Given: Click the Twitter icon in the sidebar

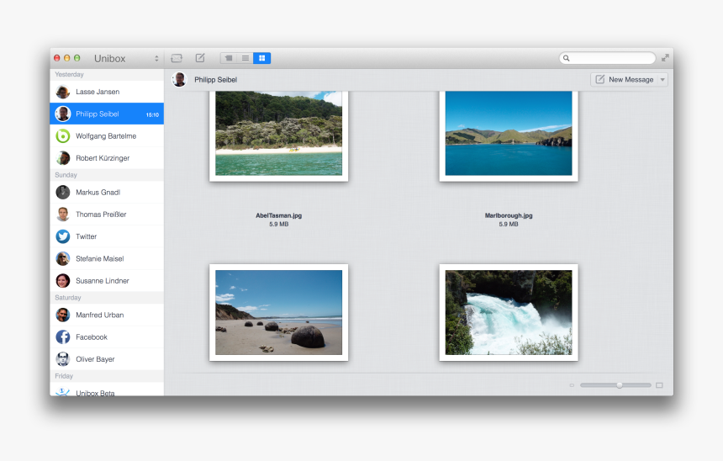Looking at the screenshot, I should [63, 236].
